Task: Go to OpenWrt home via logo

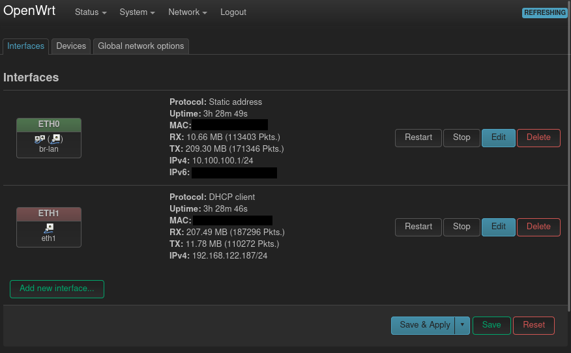Action: coord(29,11)
